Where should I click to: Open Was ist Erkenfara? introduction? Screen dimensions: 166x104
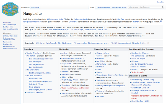(34, 53)
